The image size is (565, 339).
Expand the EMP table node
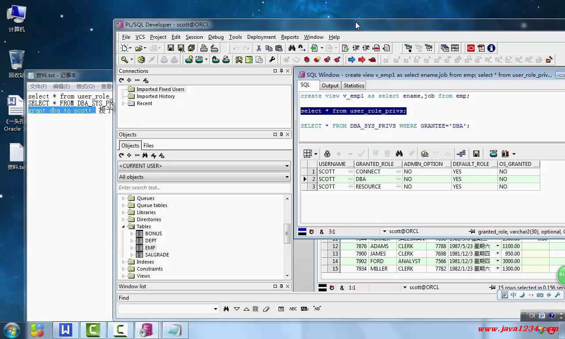point(132,248)
